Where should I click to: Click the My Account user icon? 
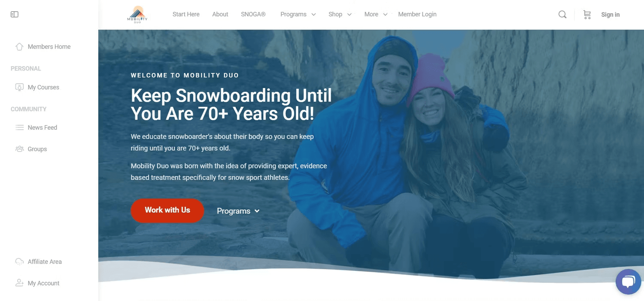click(x=19, y=283)
